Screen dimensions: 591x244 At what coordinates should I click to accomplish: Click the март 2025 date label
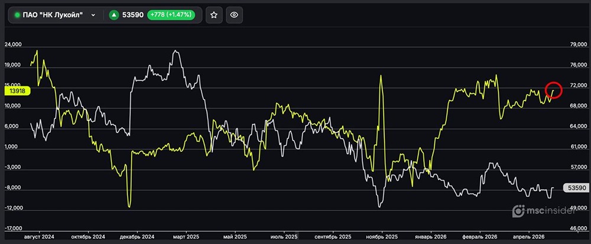186,237
